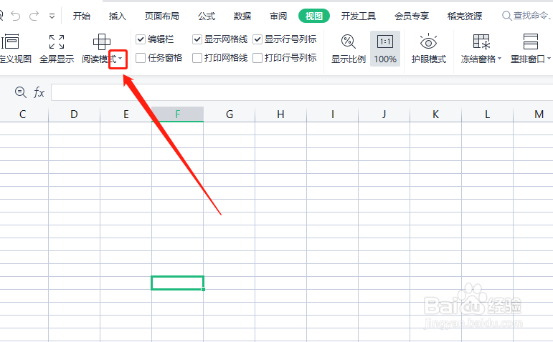The image size is (553, 342).
Task: Enable the 打印行号列标 checkbox
Action: pos(257,58)
